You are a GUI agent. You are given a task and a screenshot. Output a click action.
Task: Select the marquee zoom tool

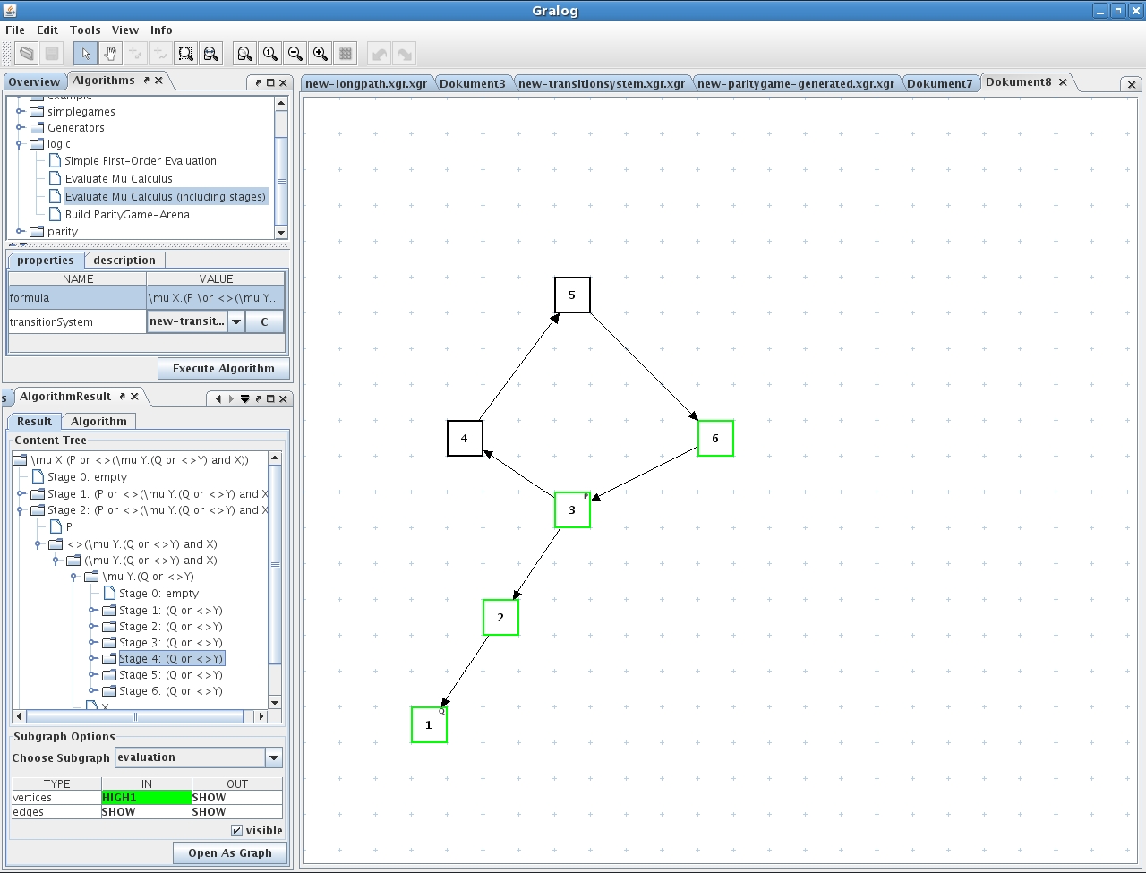(185, 54)
